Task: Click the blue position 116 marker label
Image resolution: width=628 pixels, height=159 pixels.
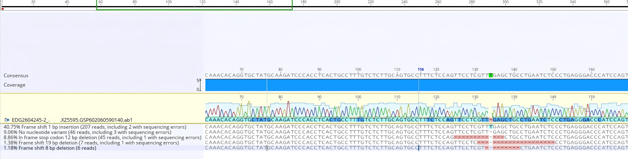Action: point(421,70)
